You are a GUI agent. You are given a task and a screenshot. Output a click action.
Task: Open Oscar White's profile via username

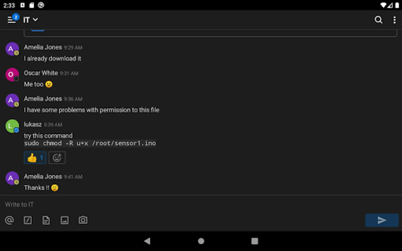[41, 73]
